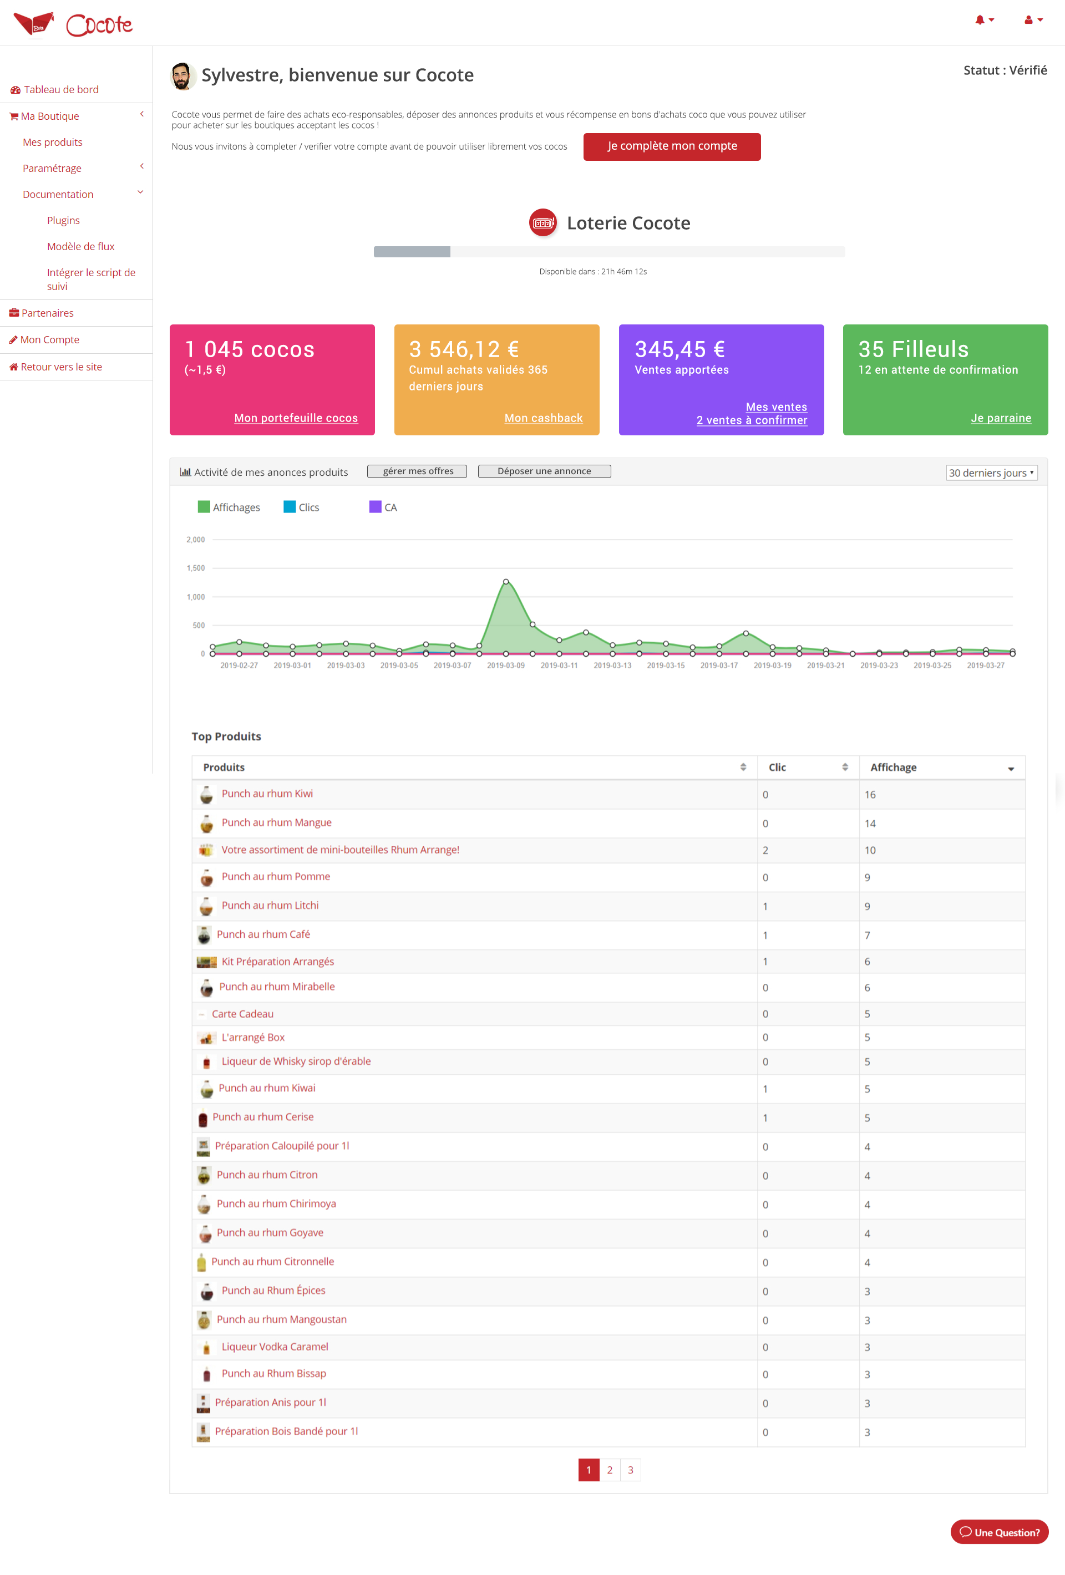This screenshot has height=1575, width=1065.
Task: Click Punch au rhum Citron bottle icon
Action: pos(204,1176)
